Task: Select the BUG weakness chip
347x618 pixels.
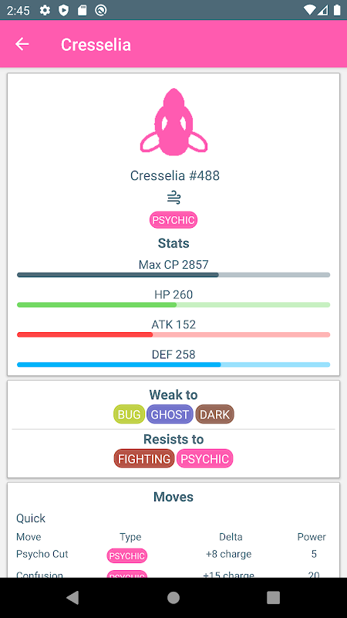Action: (x=129, y=414)
